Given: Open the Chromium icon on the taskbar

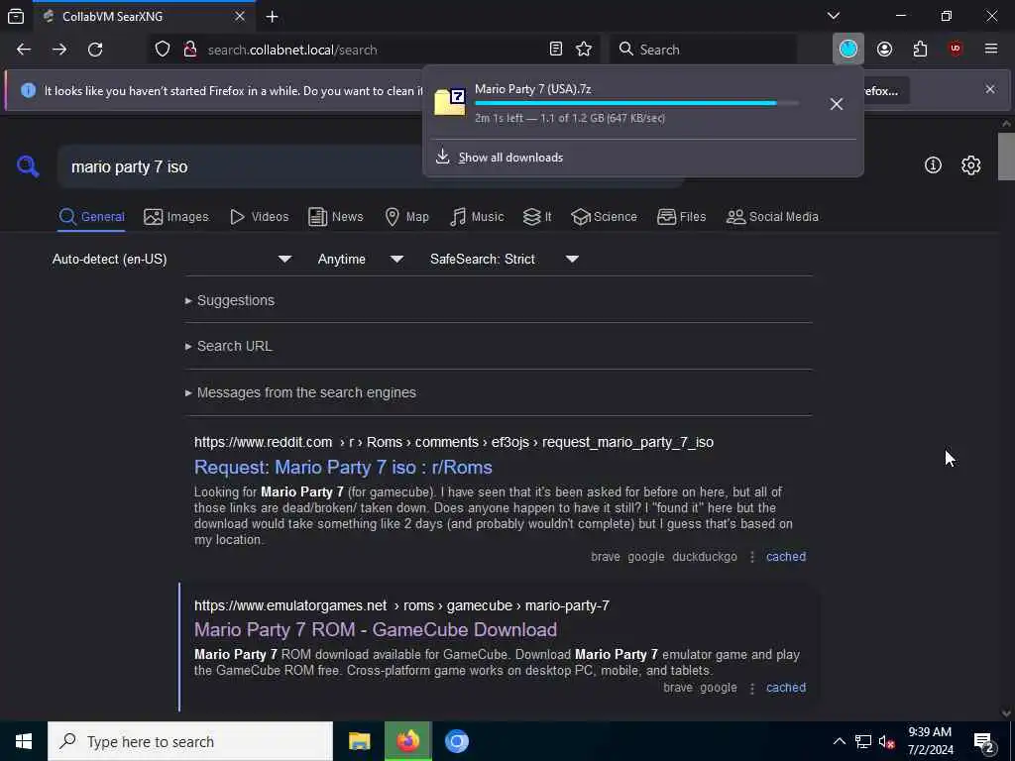Looking at the screenshot, I should (x=456, y=741).
